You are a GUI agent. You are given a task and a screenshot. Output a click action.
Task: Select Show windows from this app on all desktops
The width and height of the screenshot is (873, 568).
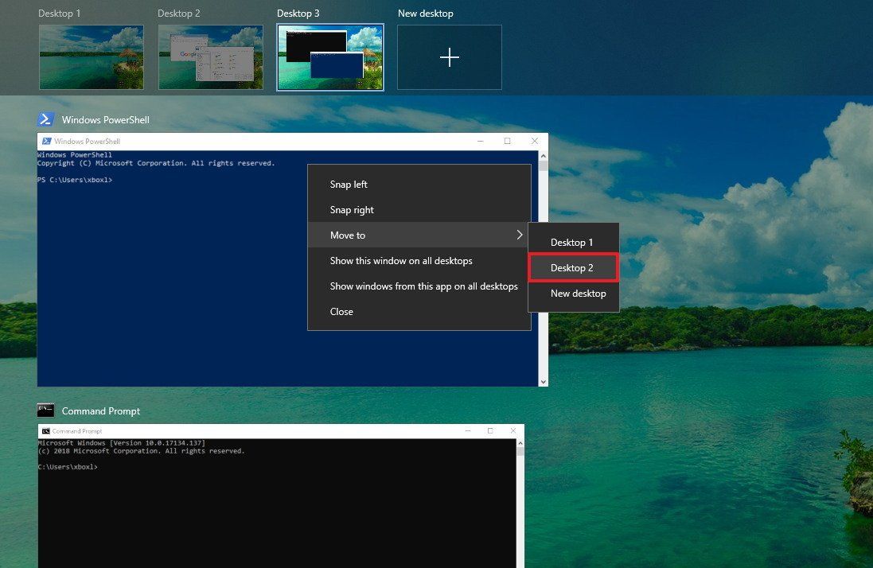point(419,286)
